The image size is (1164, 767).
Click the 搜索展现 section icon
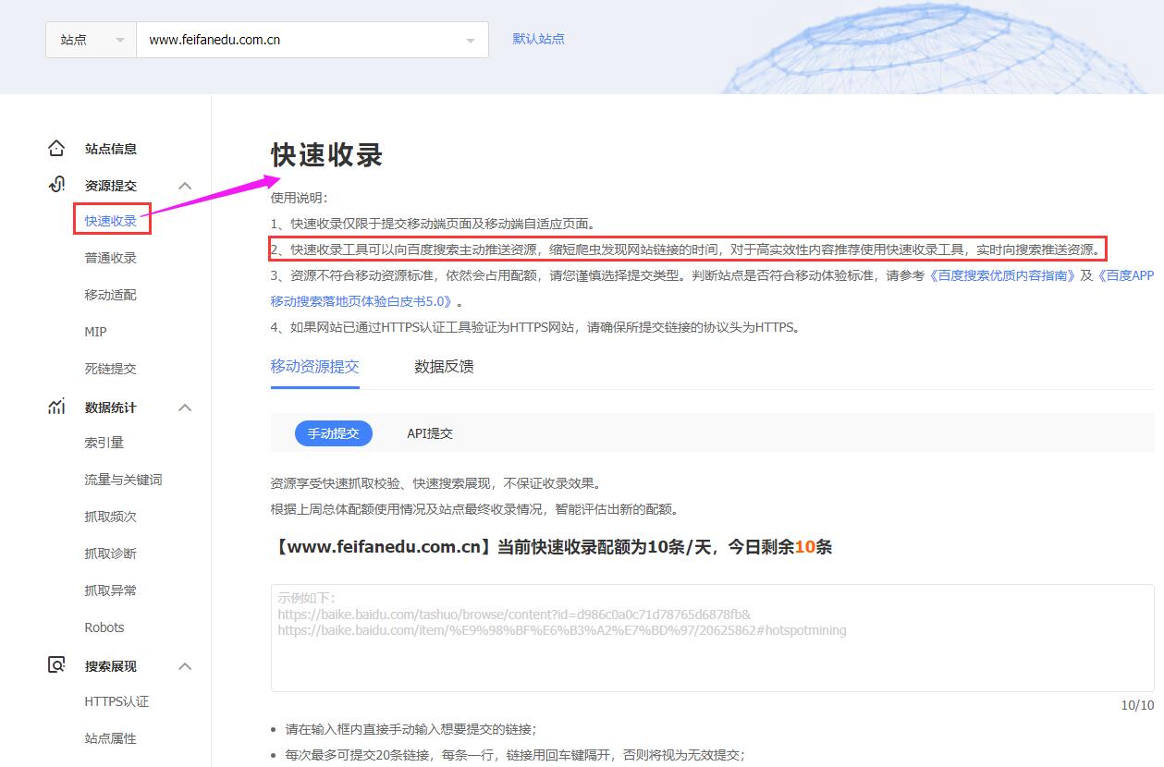pos(56,665)
